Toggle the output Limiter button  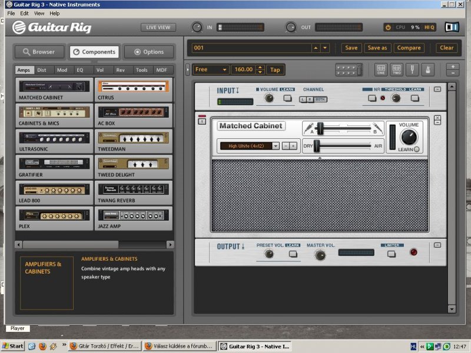(392, 254)
